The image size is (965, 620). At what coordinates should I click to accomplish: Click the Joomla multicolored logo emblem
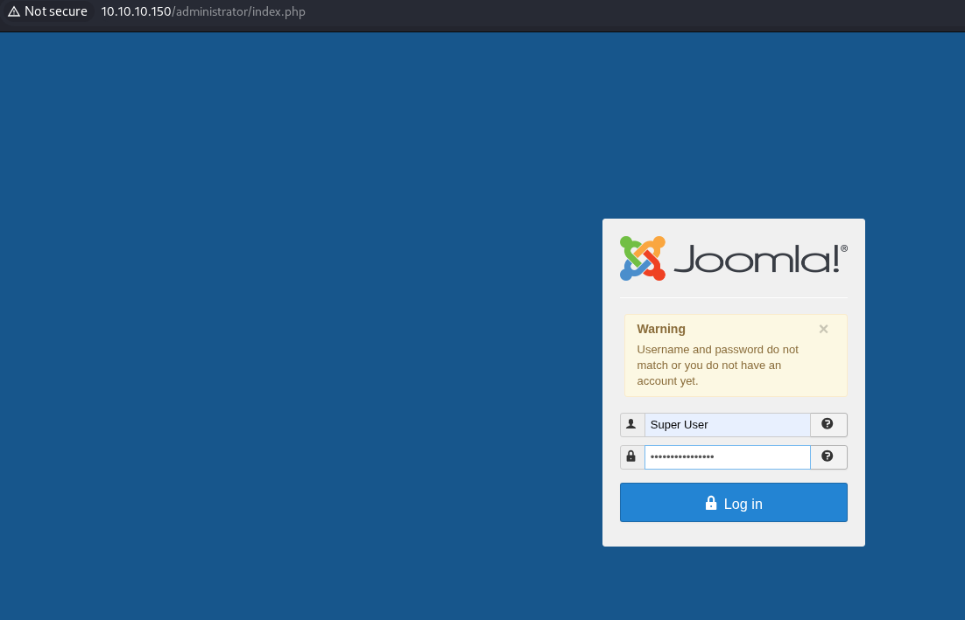point(642,258)
